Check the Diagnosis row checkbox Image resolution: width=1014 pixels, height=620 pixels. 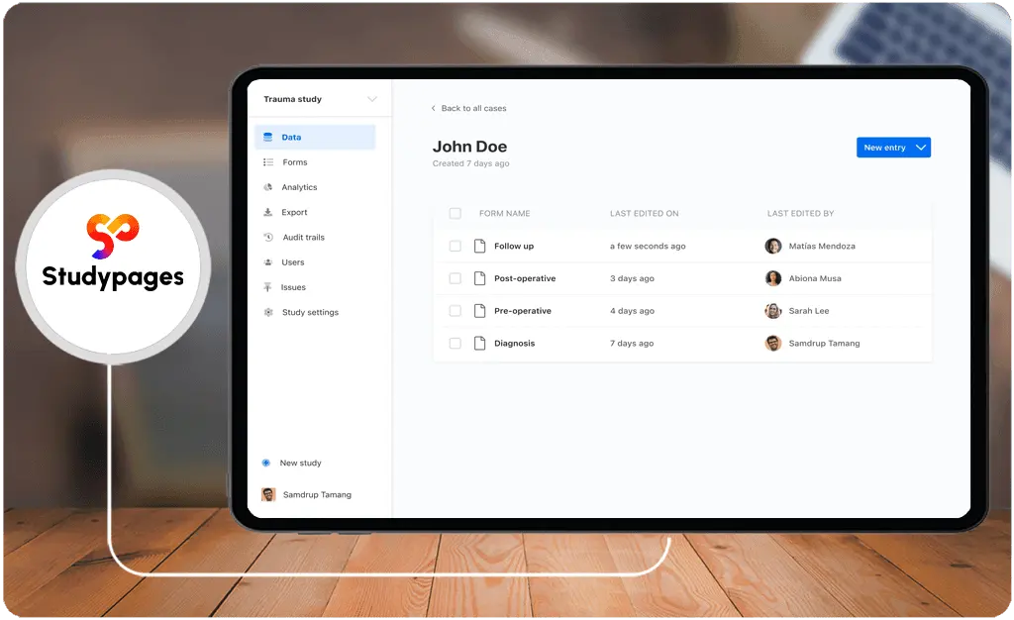tap(456, 344)
